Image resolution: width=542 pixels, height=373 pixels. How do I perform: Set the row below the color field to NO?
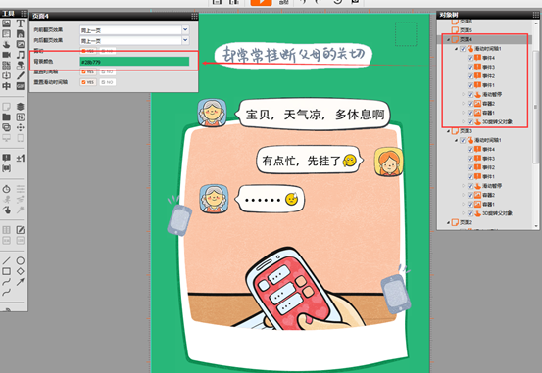pyautogui.click(x=108, y=71)
